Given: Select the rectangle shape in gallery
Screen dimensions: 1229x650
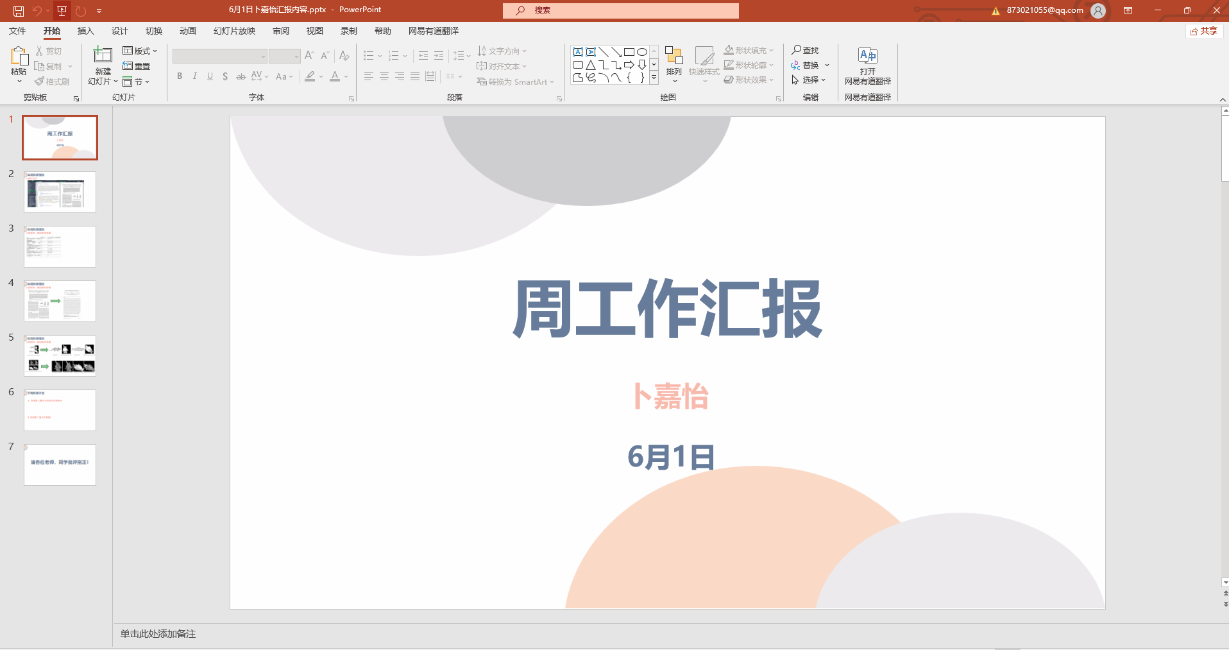Looking at the screenshot, I should click(629, 52).
